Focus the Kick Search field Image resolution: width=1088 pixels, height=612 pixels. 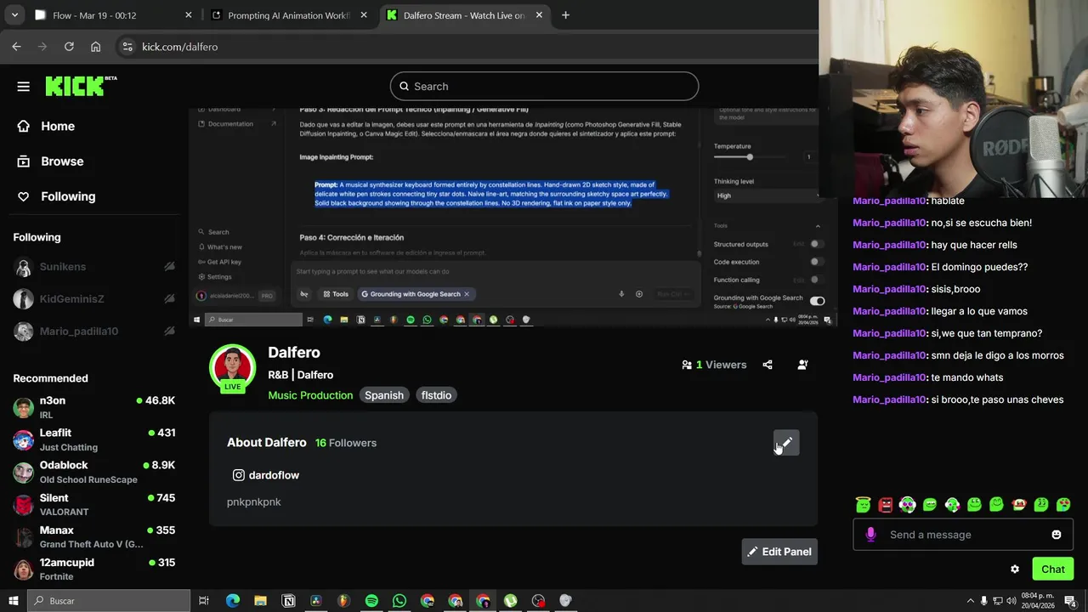544,86
